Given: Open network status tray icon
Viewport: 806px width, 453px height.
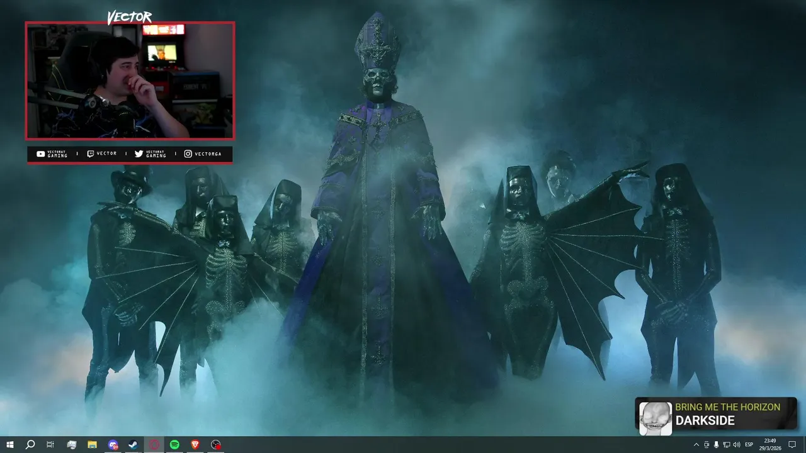Looking at the screenshot, I should (726, 445).
